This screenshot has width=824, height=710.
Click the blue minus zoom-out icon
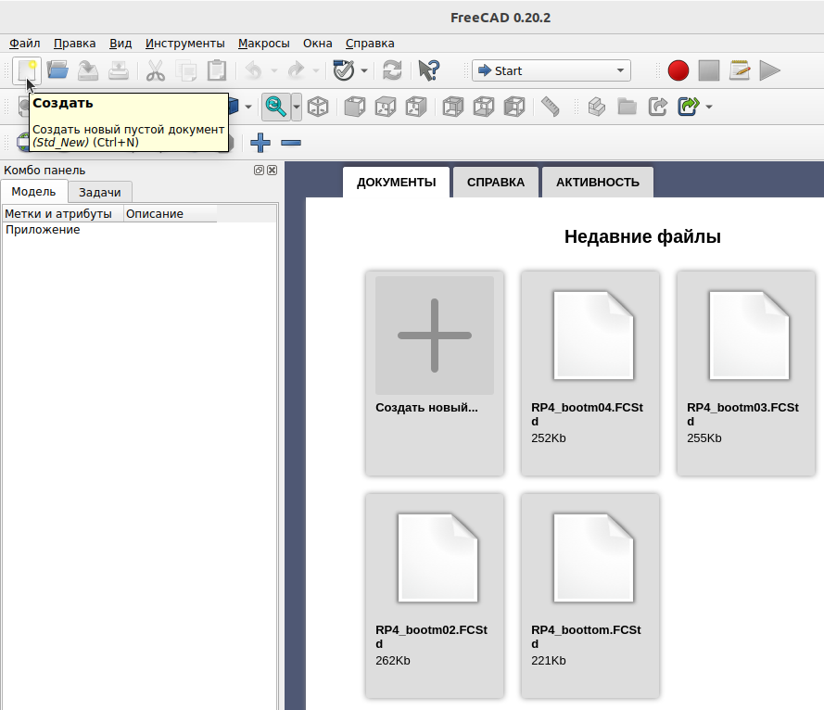pos(291,143)
